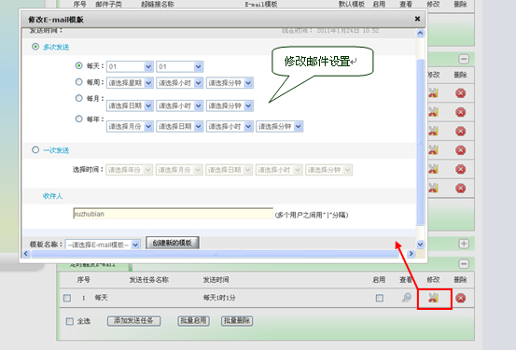This screenshot has width=516, height=350.
Task: Click the third edit icon in the right column
Action: point(433,132)
